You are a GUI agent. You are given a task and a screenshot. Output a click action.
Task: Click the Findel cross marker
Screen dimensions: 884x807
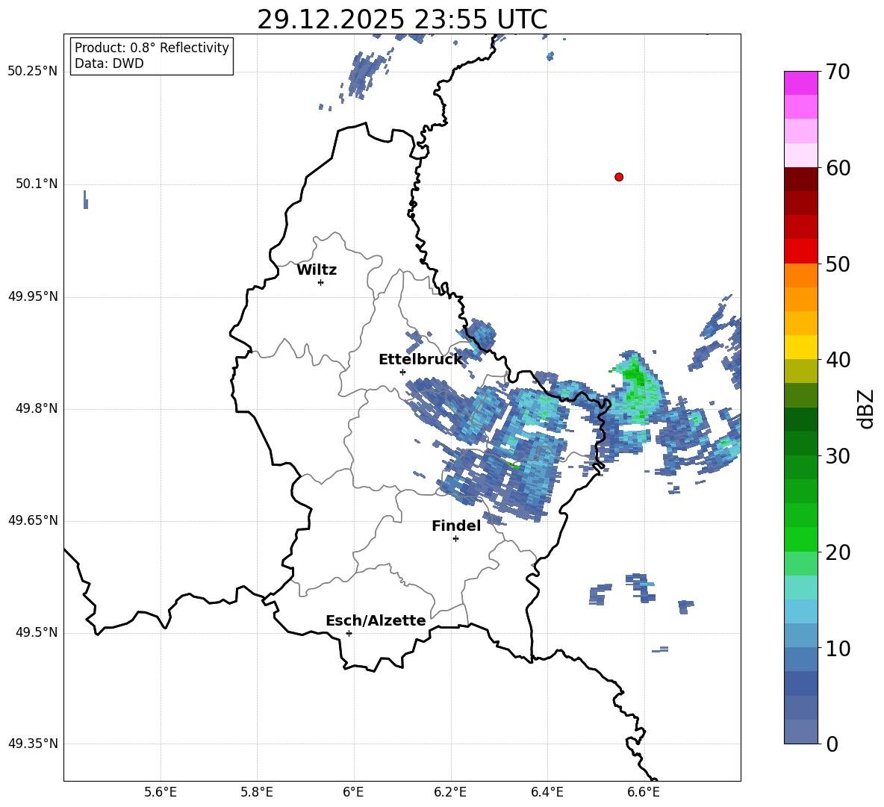(455, 539)
